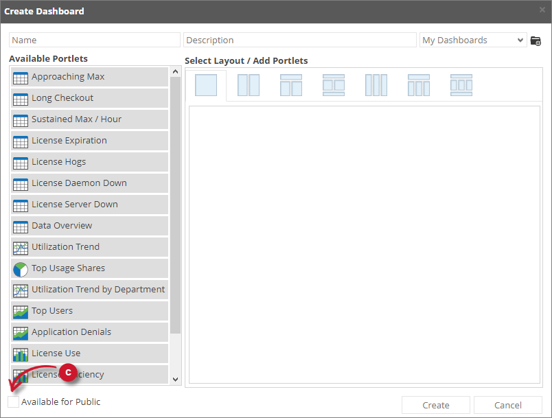This screenshot has width=552, height=418.
Task: Click the Utilization Trend chart icon
Action: pos(21,247)
